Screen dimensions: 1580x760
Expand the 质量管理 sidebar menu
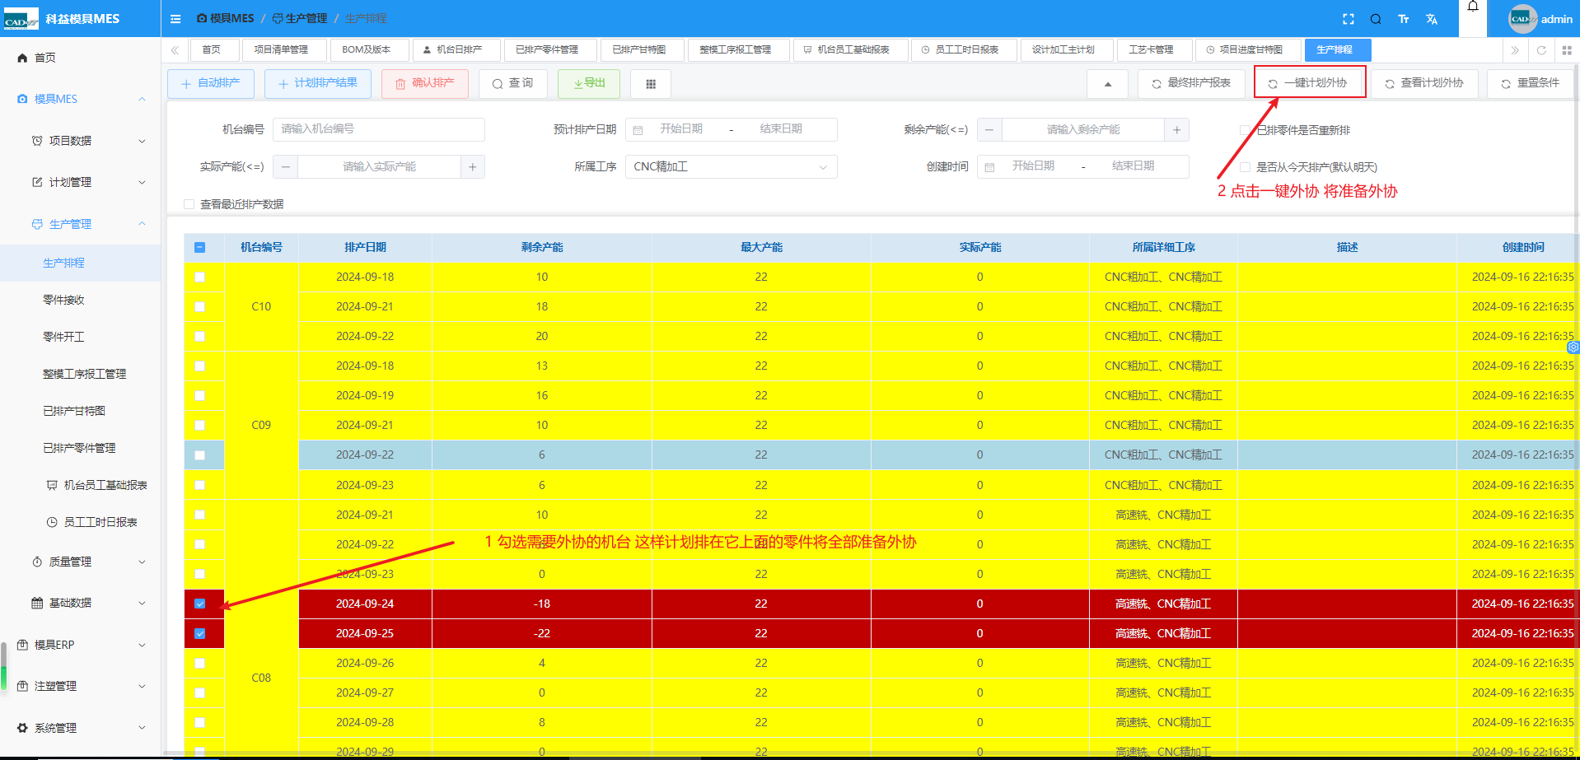pos(80,562)
